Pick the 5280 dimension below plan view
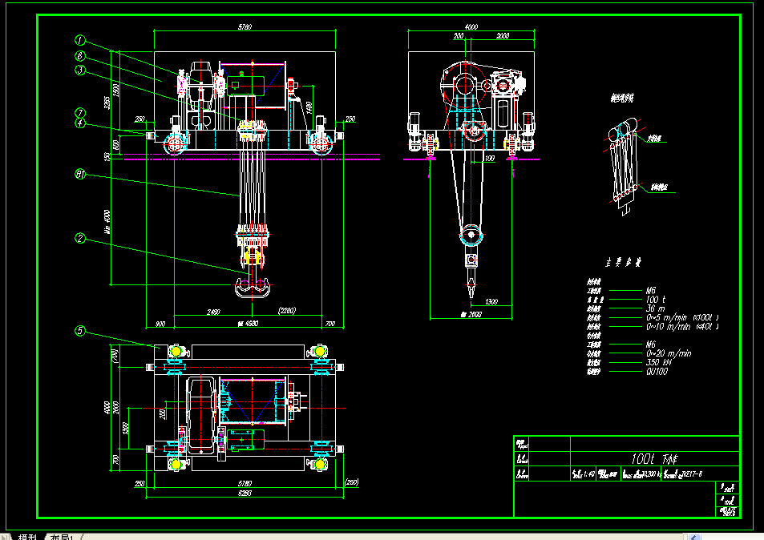This screenshot has height=540, width=764. [245, 493]
